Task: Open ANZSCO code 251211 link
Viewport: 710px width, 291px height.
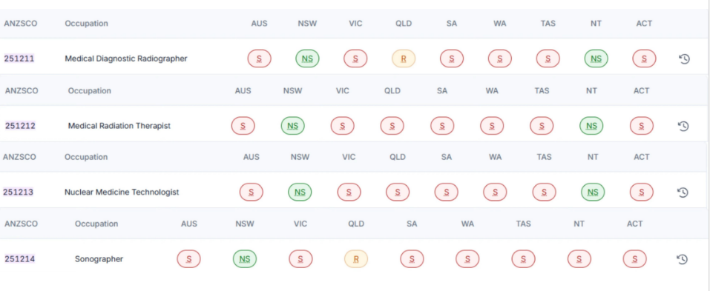Action: click(19, 58)
